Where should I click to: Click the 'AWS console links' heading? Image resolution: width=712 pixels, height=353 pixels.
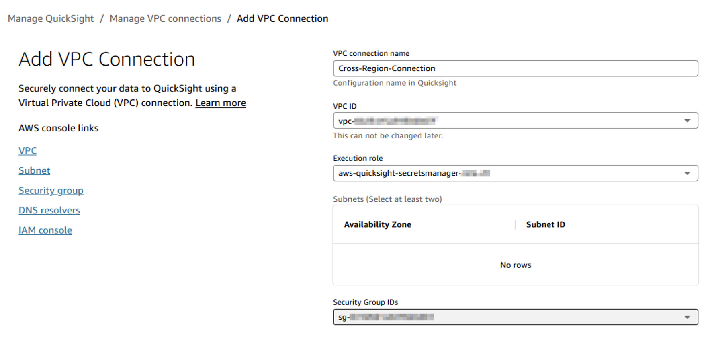(58, 128)
